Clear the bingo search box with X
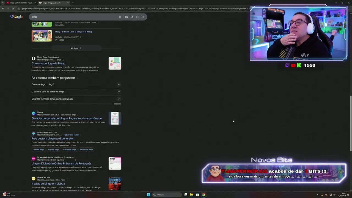This screenshot has height=198, width=352. coord(120,17)
